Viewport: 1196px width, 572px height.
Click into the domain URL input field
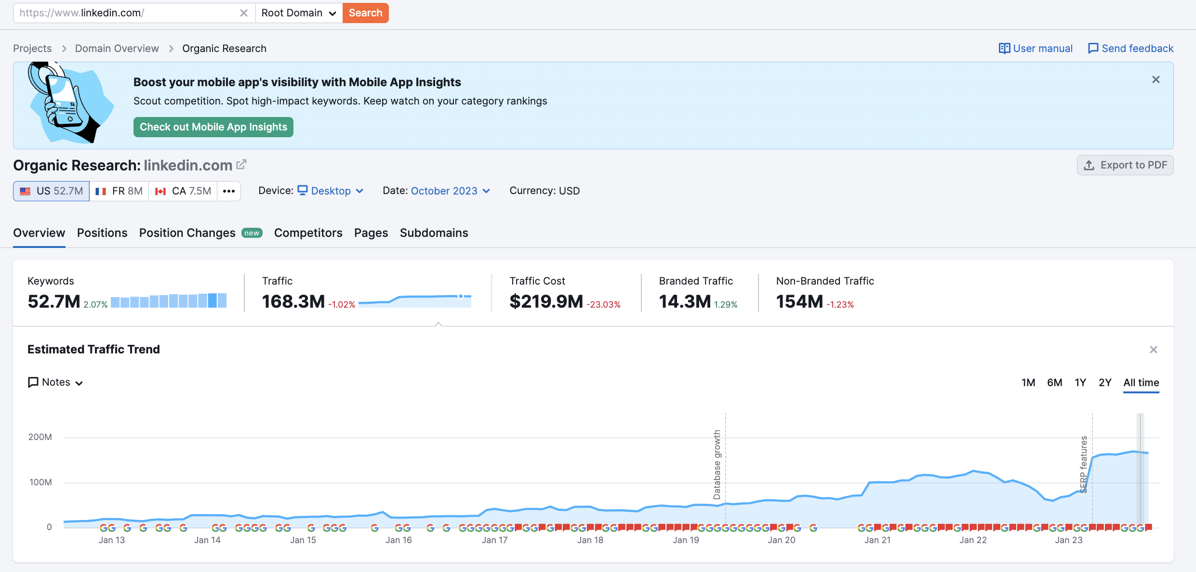(125, 13)
